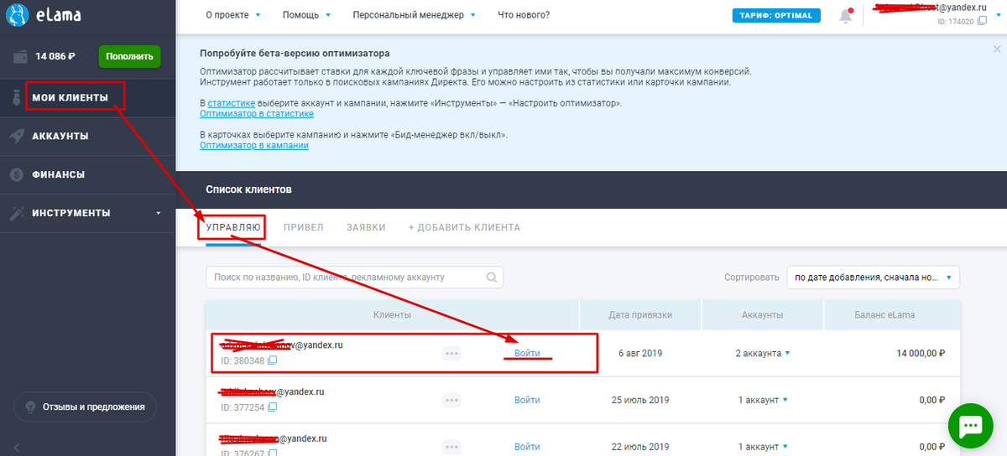
Task: Switch to Привел tab
Action: (x=304, y=227)
